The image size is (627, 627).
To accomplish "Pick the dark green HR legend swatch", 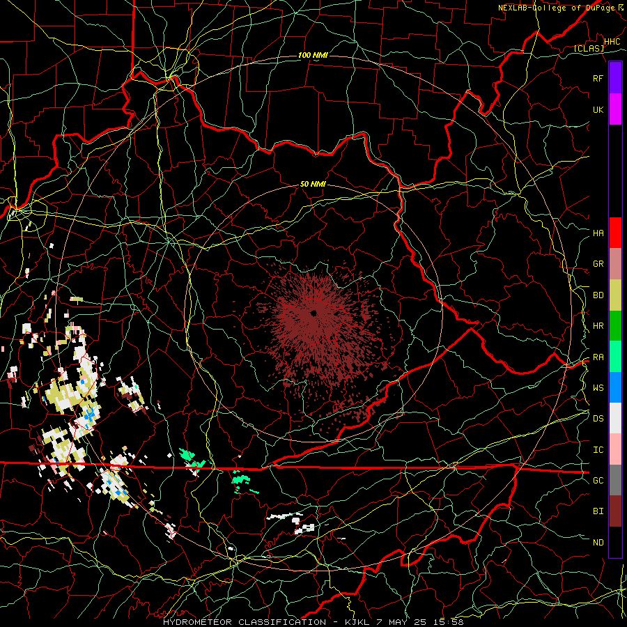I will [615, 326].
